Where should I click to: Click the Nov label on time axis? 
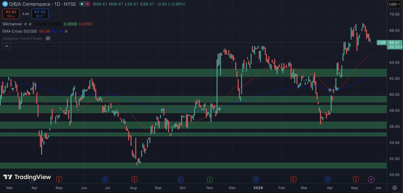(209, 188)
